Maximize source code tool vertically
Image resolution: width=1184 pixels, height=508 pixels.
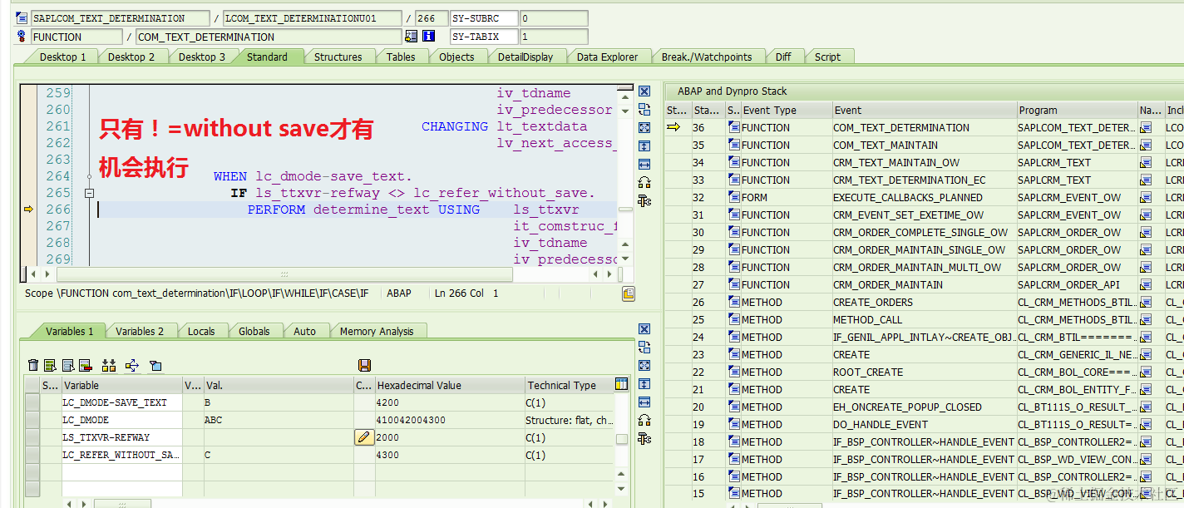644,146
